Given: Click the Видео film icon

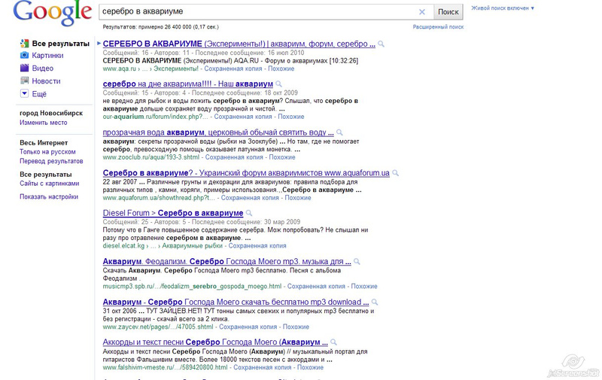Looking at the screenshot, I should coord(24,68).
